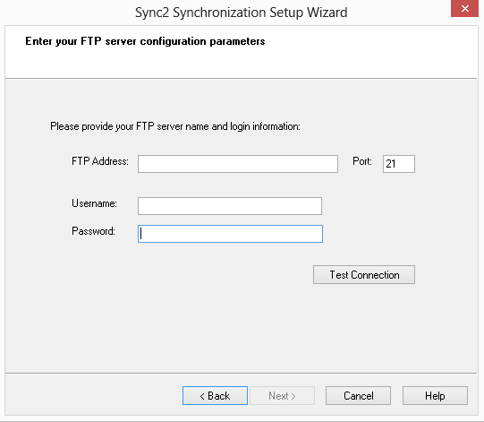The height and width of the screenshot is (422, 484).
Task: Open Help for the FTP configuration page
Action: click(435, 395)
